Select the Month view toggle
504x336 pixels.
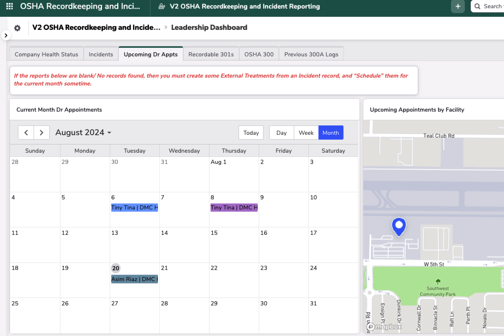[x=331, y=132]
